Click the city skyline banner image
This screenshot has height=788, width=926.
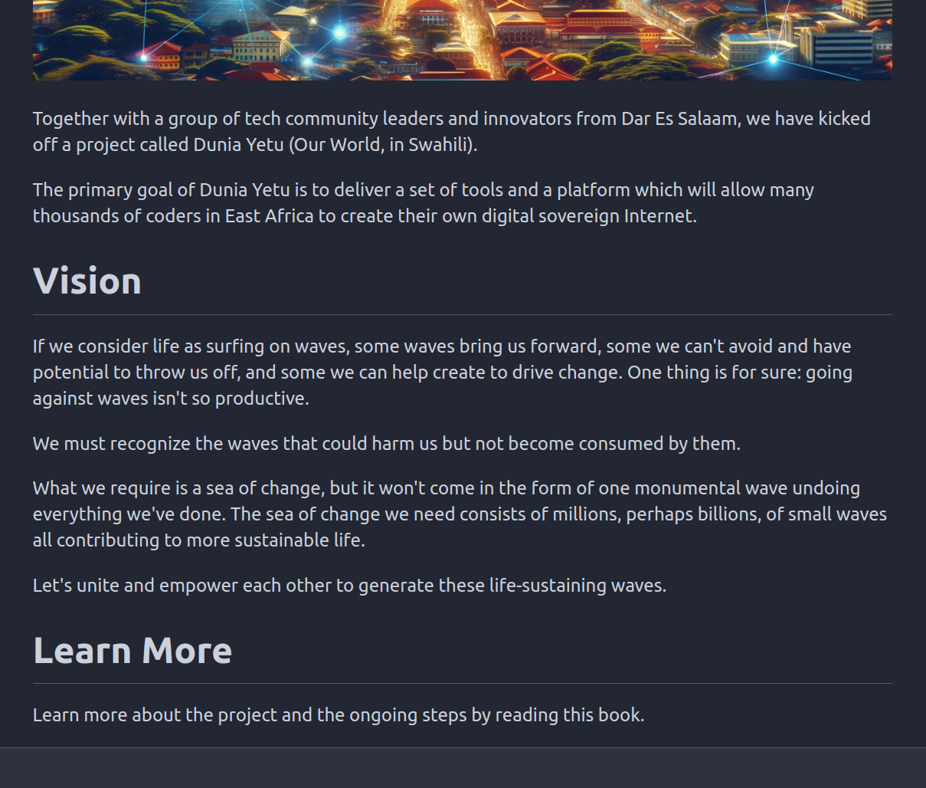click(462, 40)
